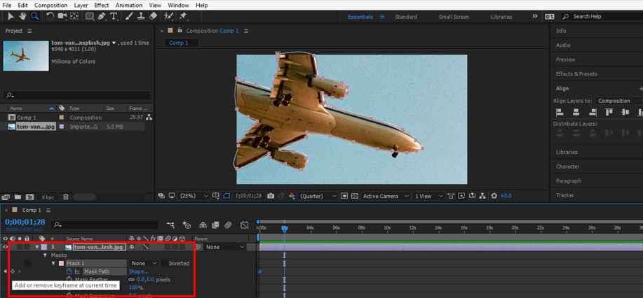Open the 1 View layout dropdown
Screen dimensions: 643x298
point(429,196)
